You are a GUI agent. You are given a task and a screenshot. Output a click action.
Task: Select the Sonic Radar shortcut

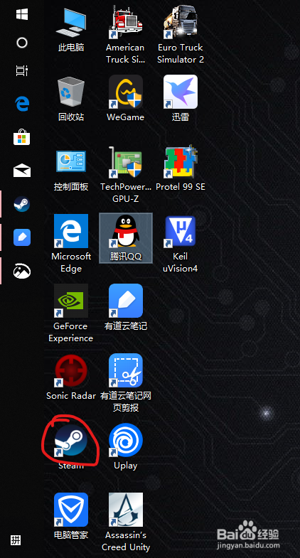click(71, 377)
